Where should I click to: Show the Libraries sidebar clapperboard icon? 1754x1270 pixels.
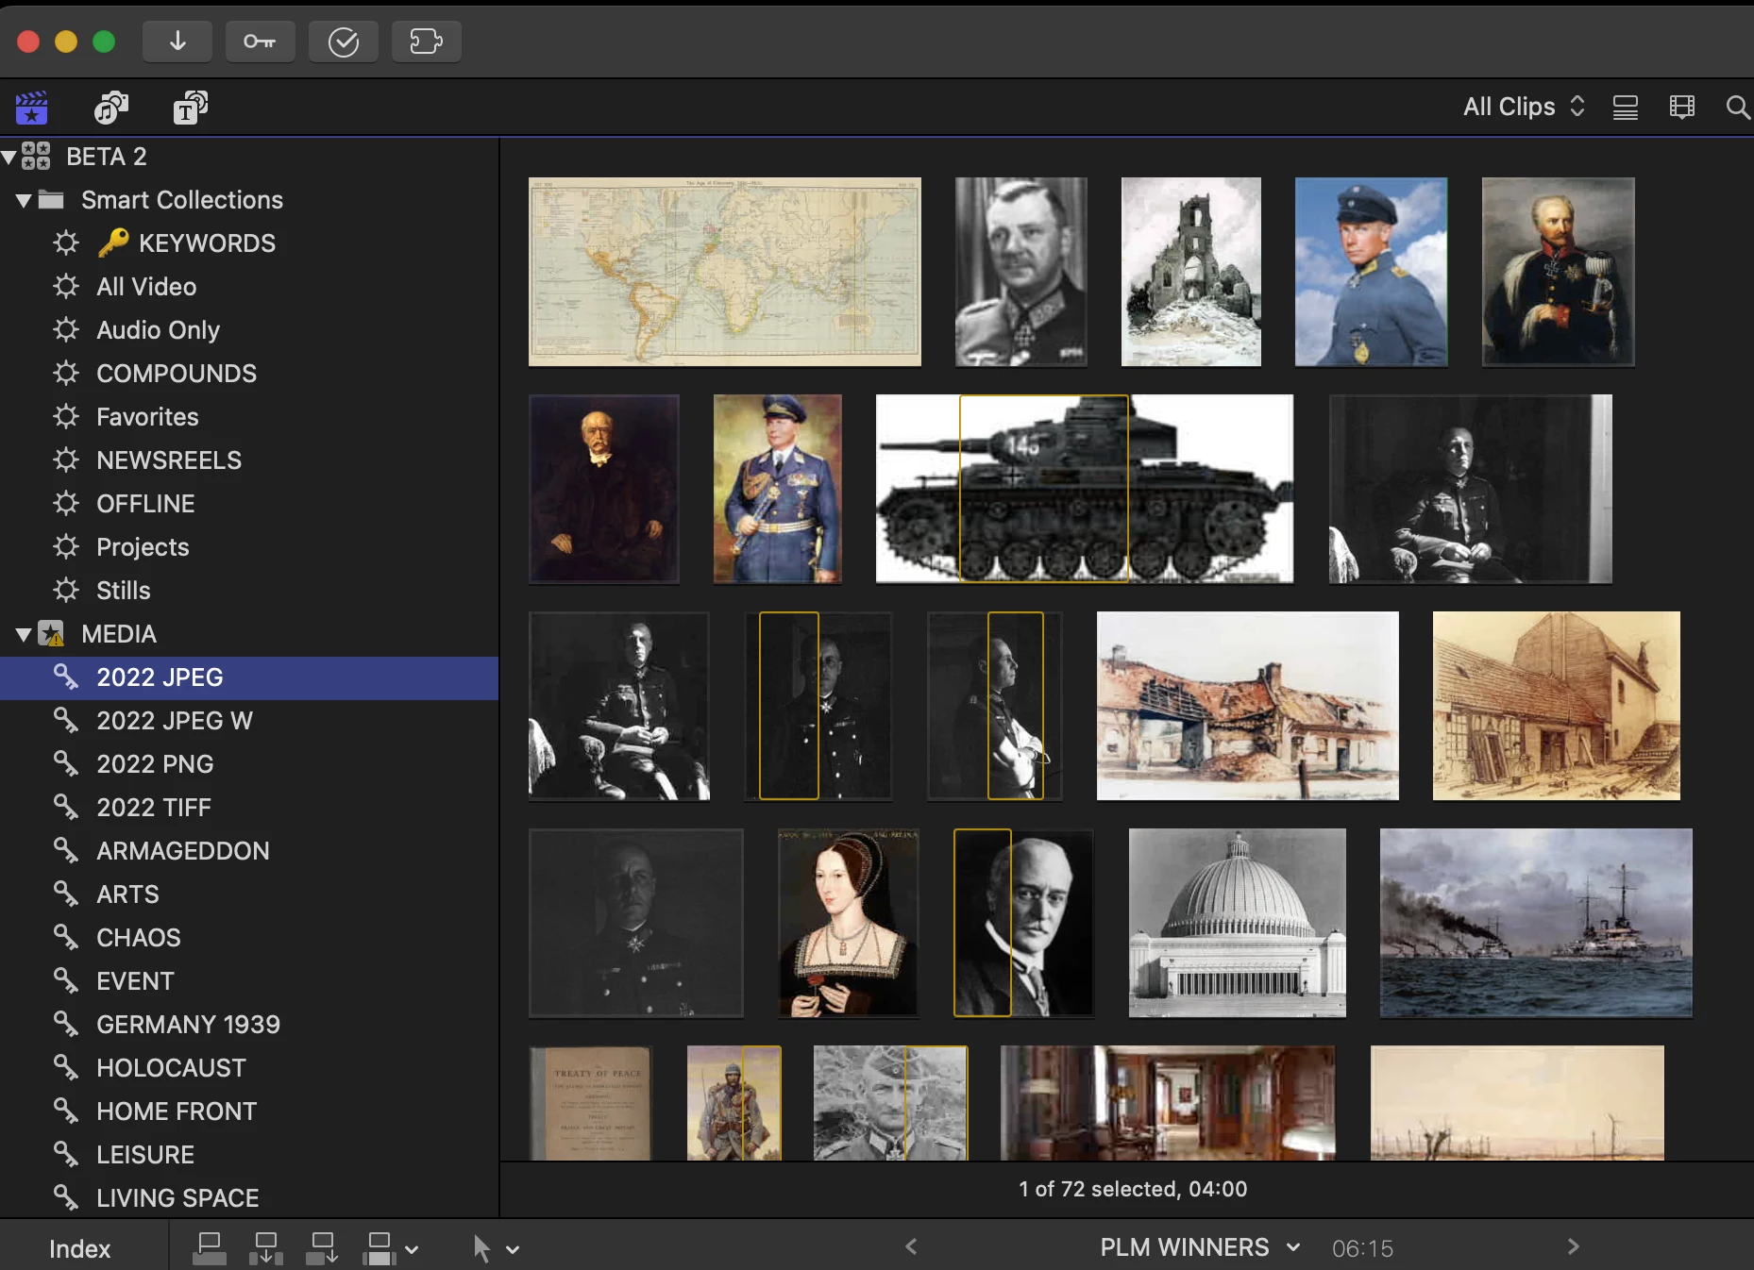(32, 108)
